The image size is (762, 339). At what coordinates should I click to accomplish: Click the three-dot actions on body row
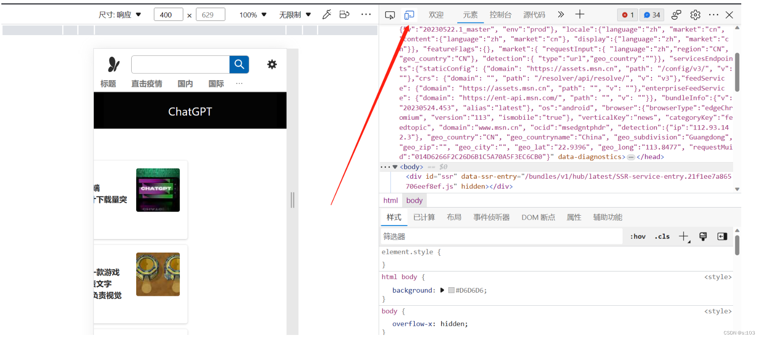click(385, 167)
